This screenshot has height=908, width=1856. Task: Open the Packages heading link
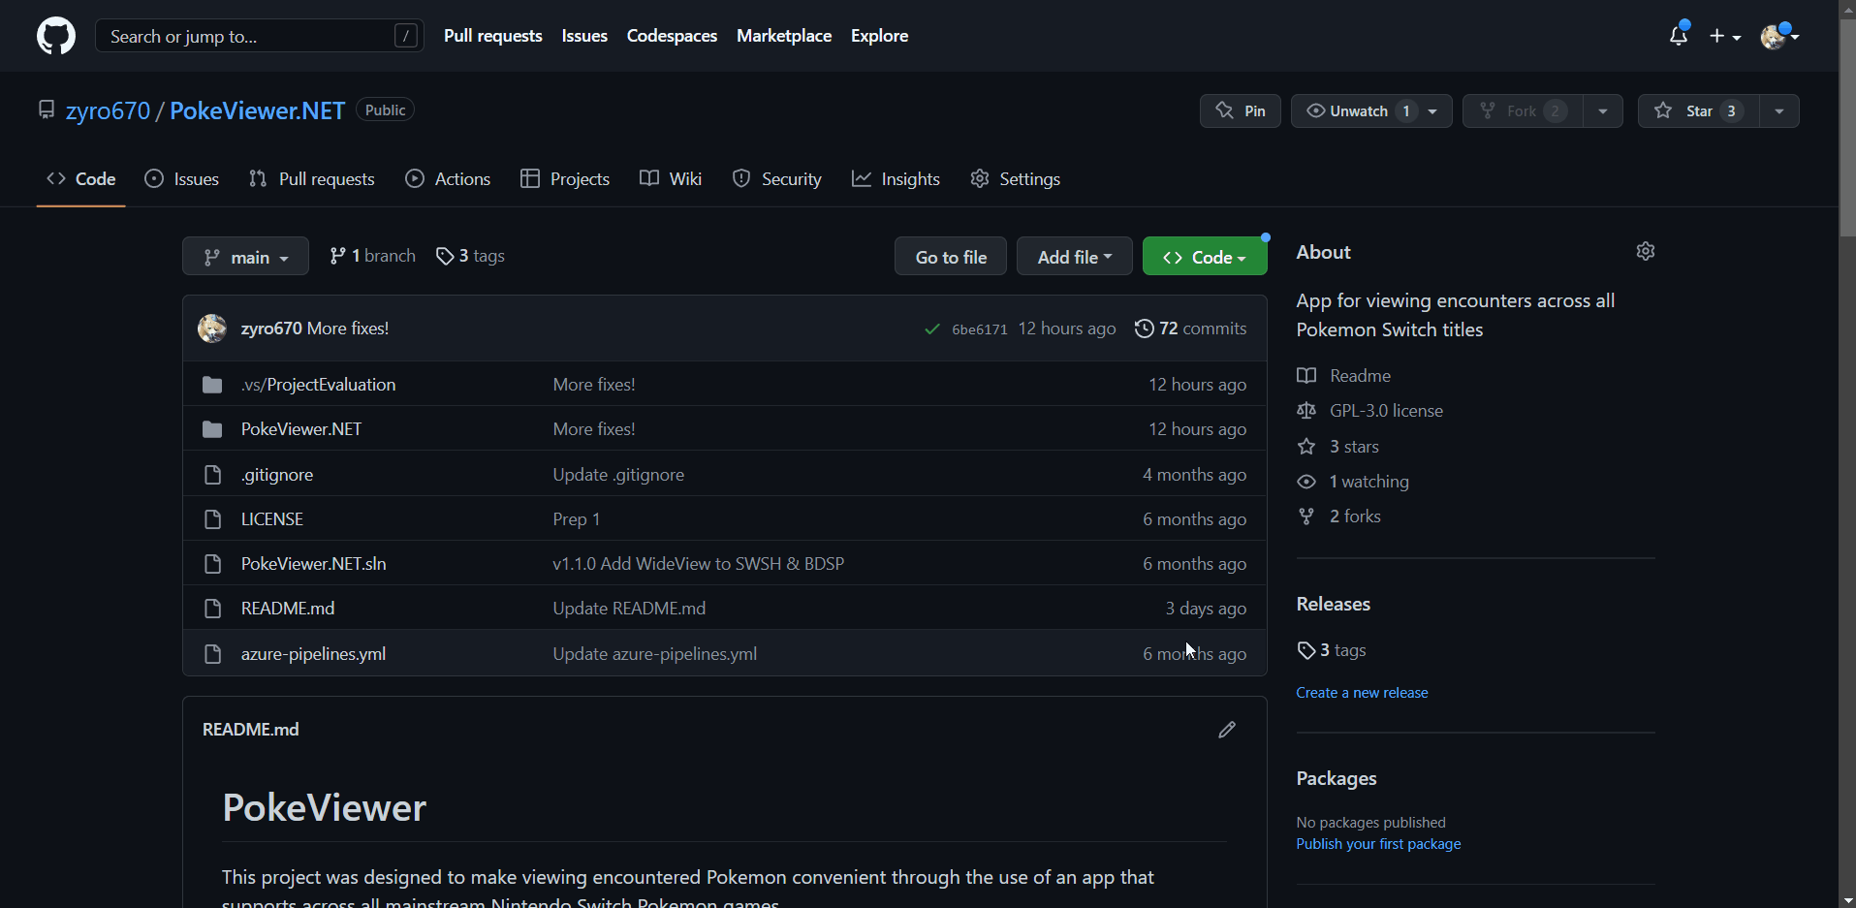point(1337,778)
